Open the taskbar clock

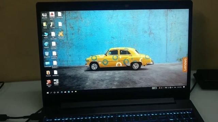point(180,87)
